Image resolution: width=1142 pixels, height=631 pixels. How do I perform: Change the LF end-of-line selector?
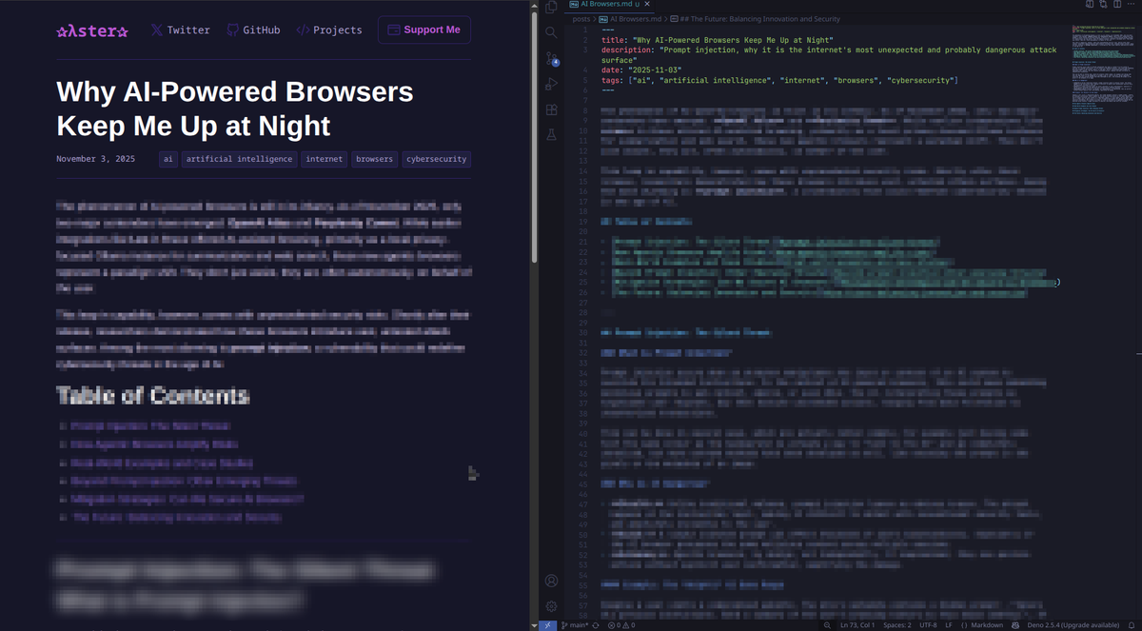tap(950, 625)
